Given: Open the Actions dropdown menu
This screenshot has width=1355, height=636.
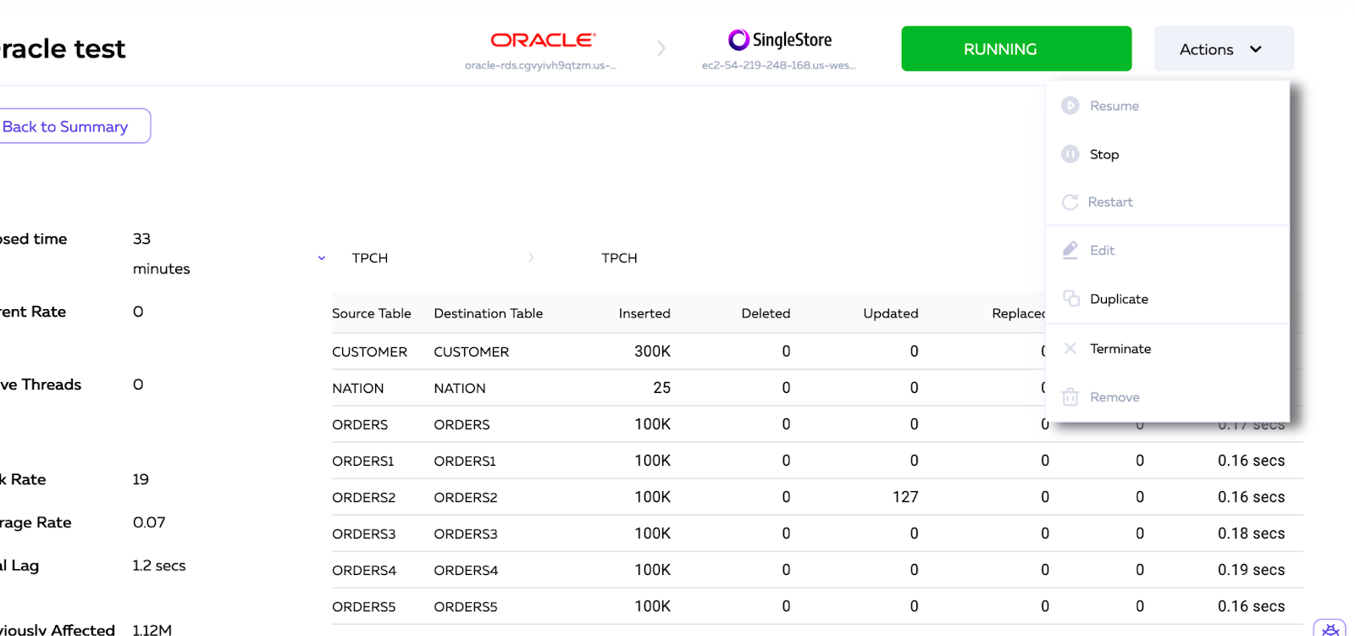Looking at the screenshot, I should pyautogui.click(x=1224, y=49).
